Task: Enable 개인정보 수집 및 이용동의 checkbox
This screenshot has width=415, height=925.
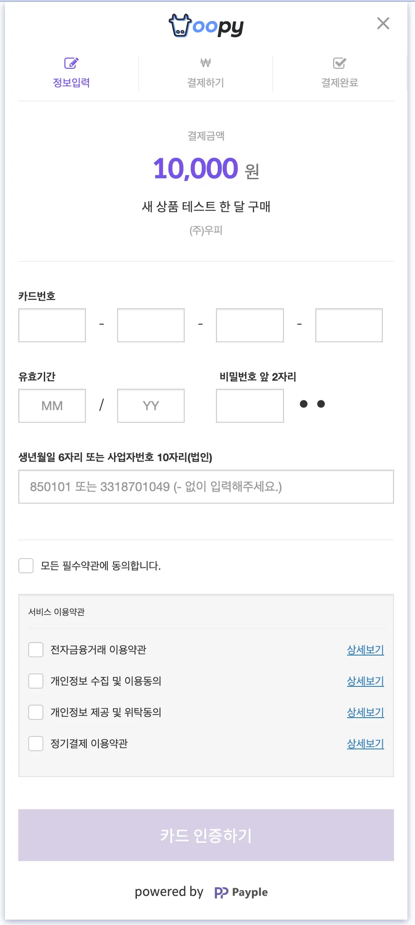Action: coord(36,681)
